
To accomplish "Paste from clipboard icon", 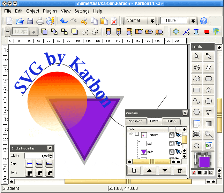I will click(x=104, y=21).
